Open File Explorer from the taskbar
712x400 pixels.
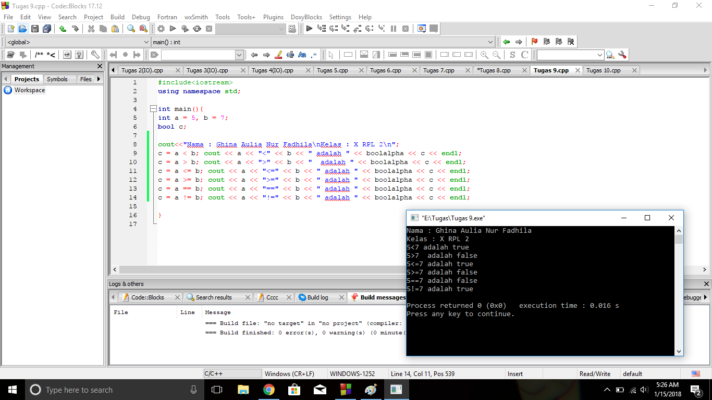(243, 390)
